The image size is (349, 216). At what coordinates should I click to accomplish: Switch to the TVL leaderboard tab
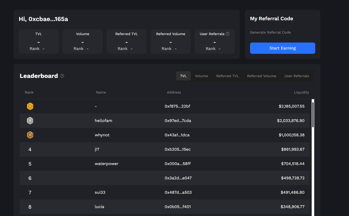tap(183, 76)
